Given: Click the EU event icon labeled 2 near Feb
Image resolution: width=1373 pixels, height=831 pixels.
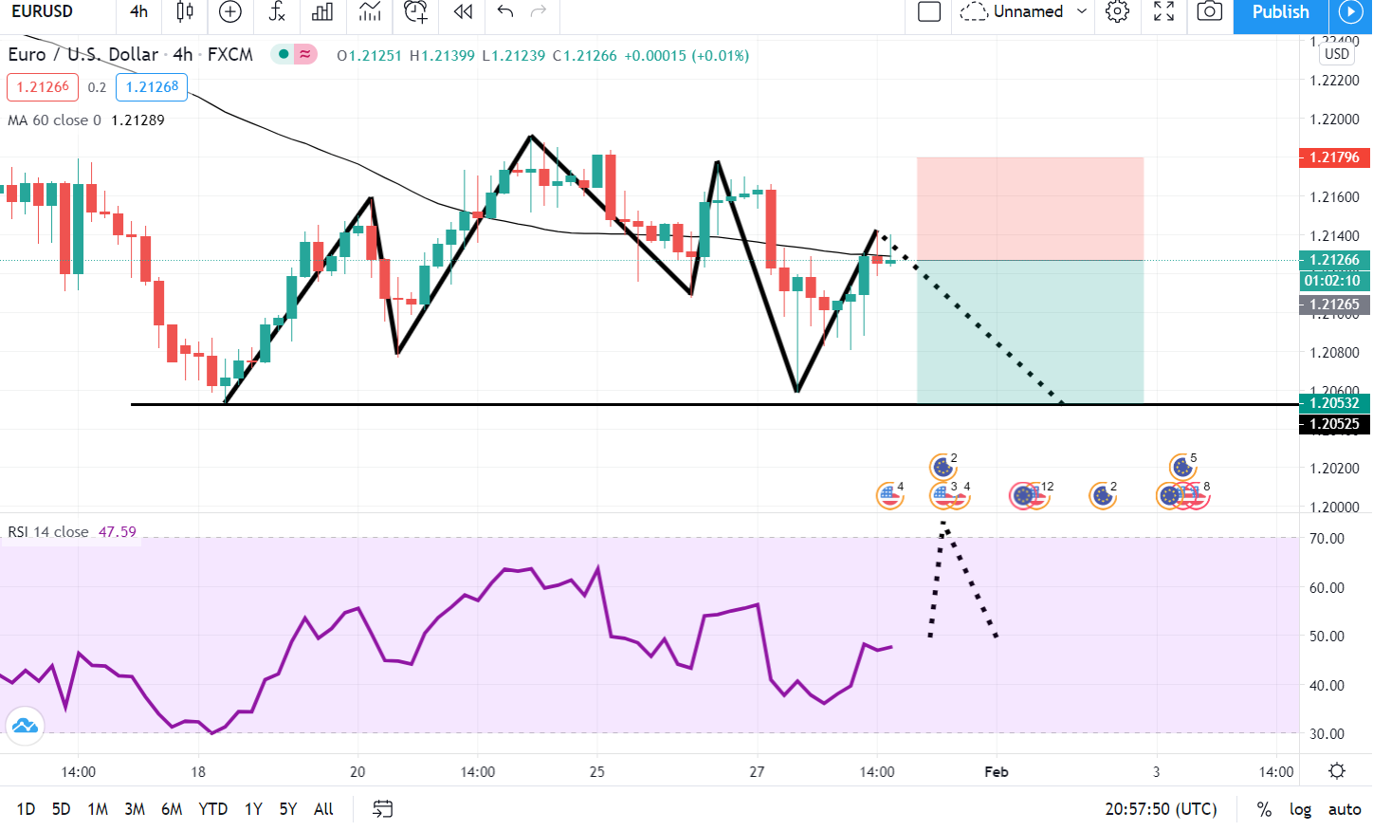Looking at the screenshot, I should tap(1102, 495).
